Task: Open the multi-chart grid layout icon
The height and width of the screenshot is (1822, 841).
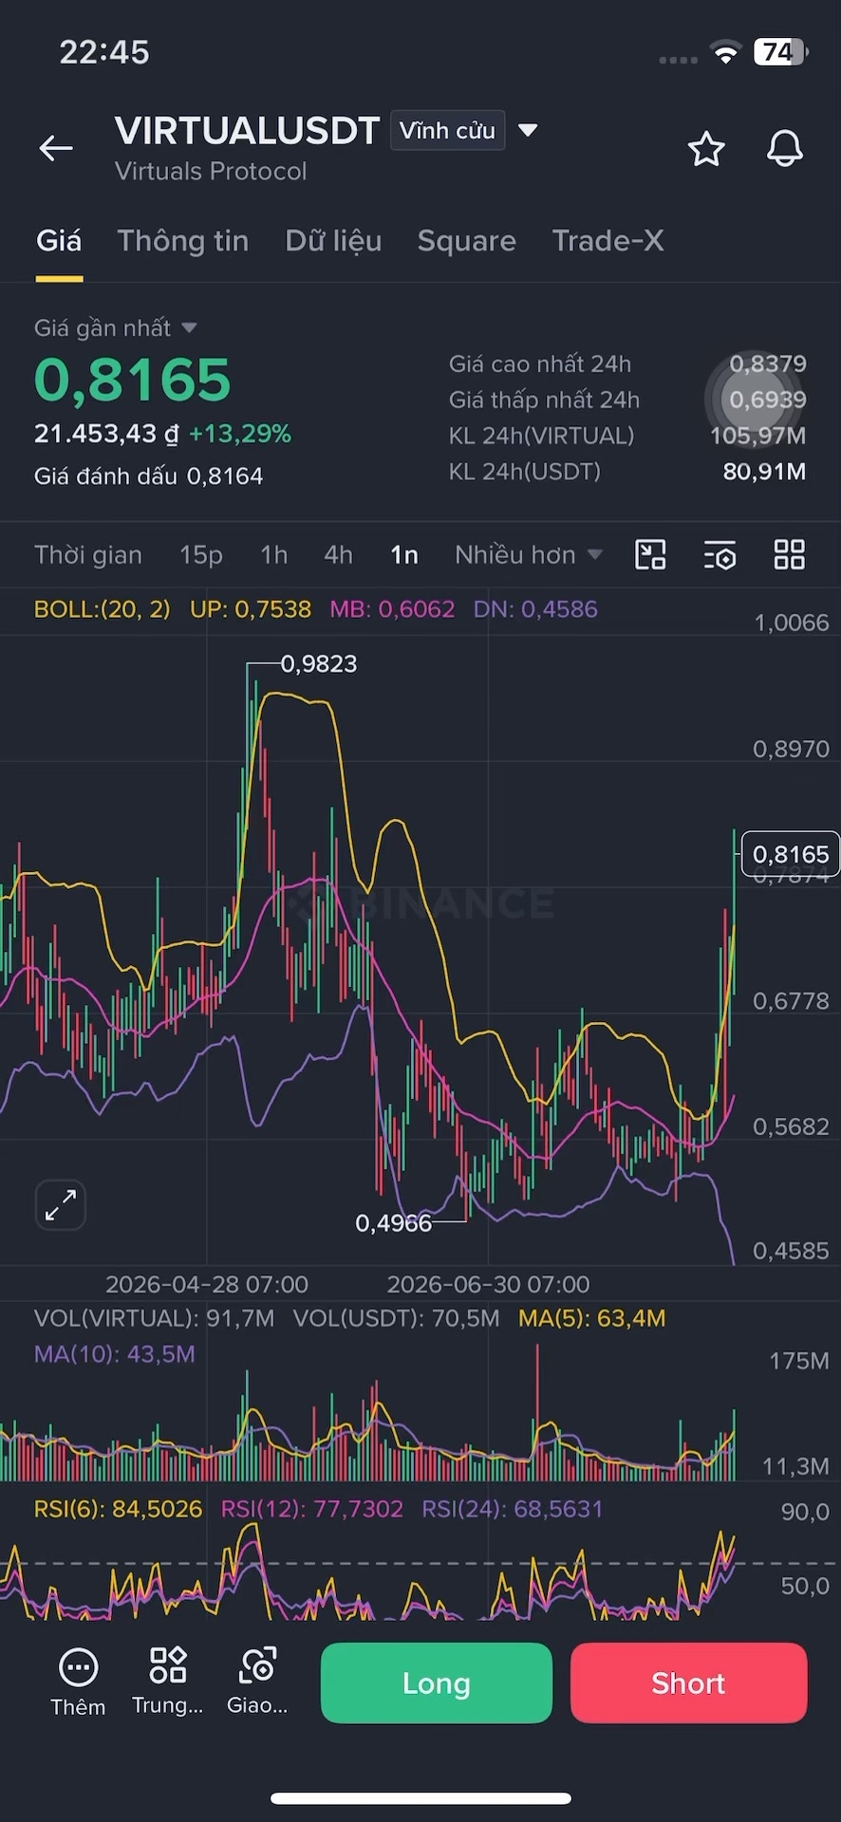Action: pyautogui.click(x=790, y=554)
